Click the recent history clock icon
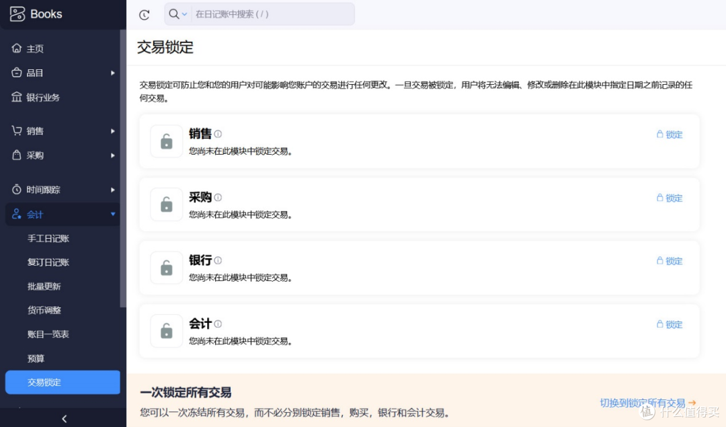This screenshot has width=726, height=427. (x=145, y=15)
